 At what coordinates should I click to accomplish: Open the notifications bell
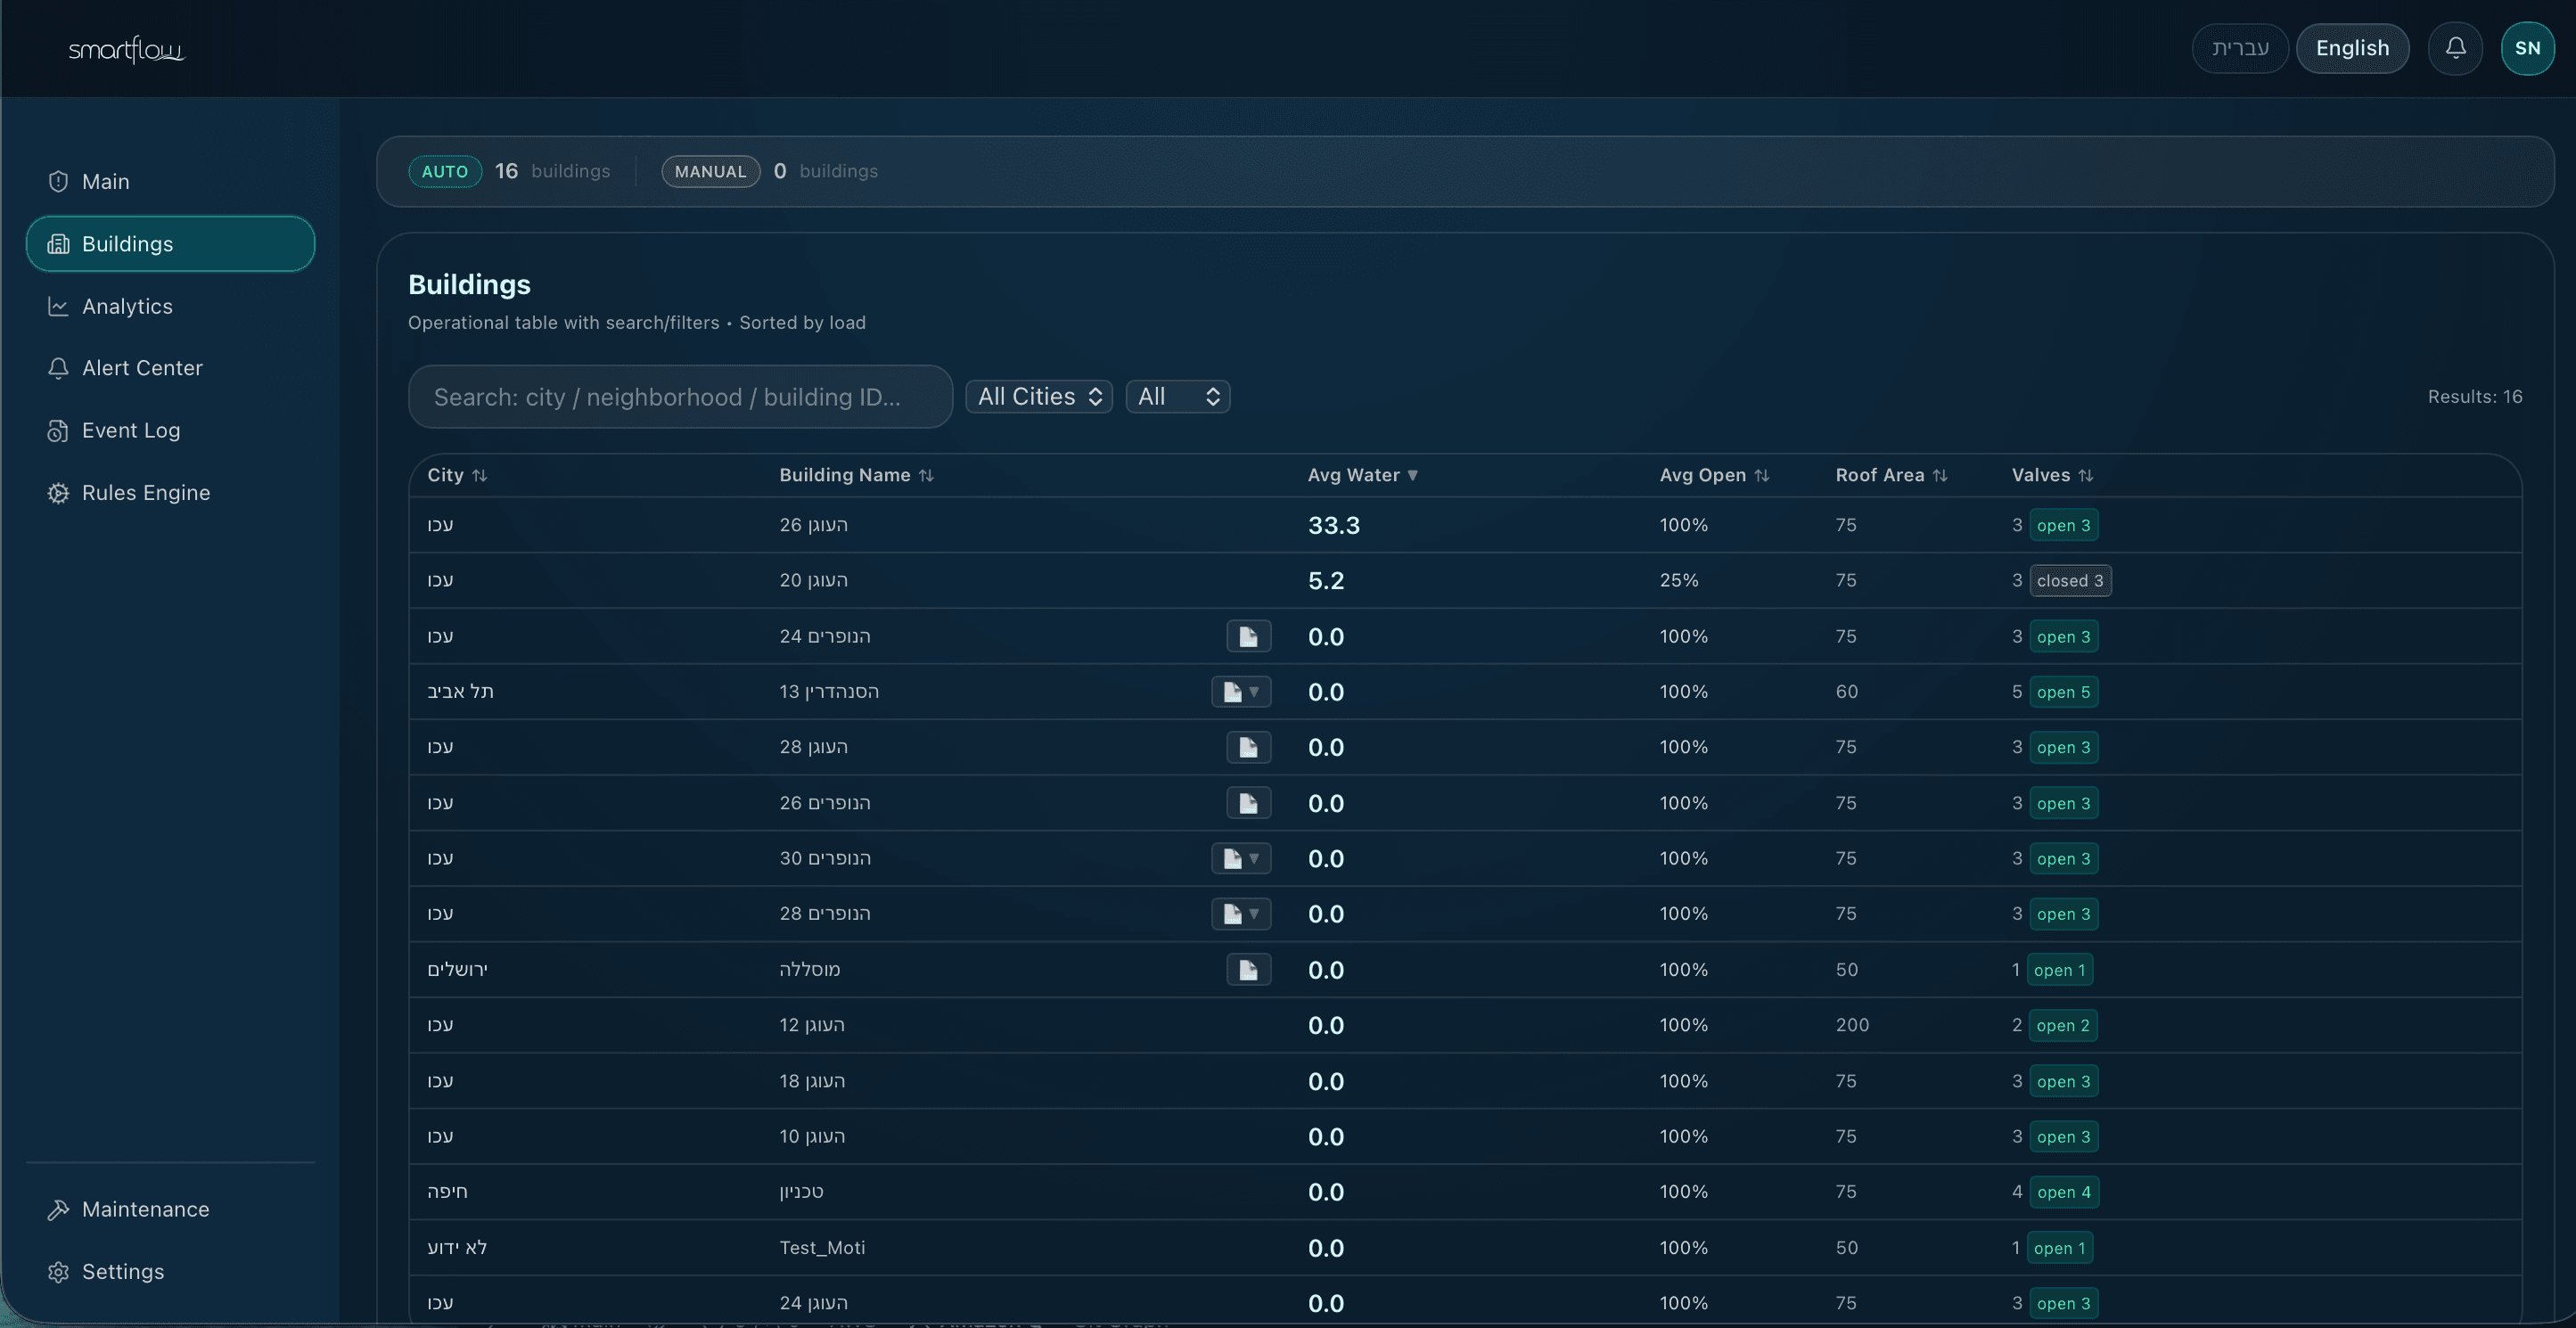(x=2456, y=47)
